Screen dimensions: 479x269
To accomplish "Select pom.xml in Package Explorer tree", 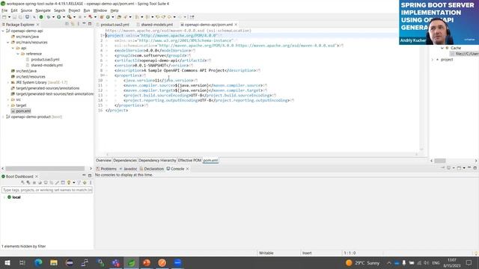I will click(23, 111).
